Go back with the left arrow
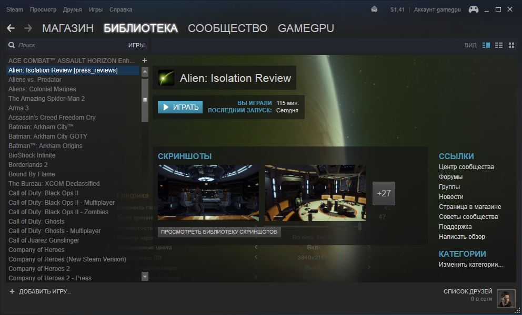 [11, 28]
